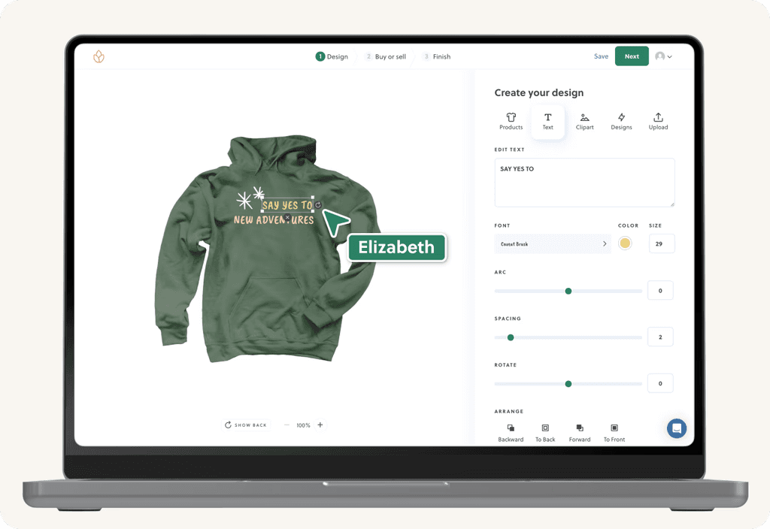This screenshot has width=770, height=529.
Task: Zoom in with the plus icon
Action: [x=320, y=425]
